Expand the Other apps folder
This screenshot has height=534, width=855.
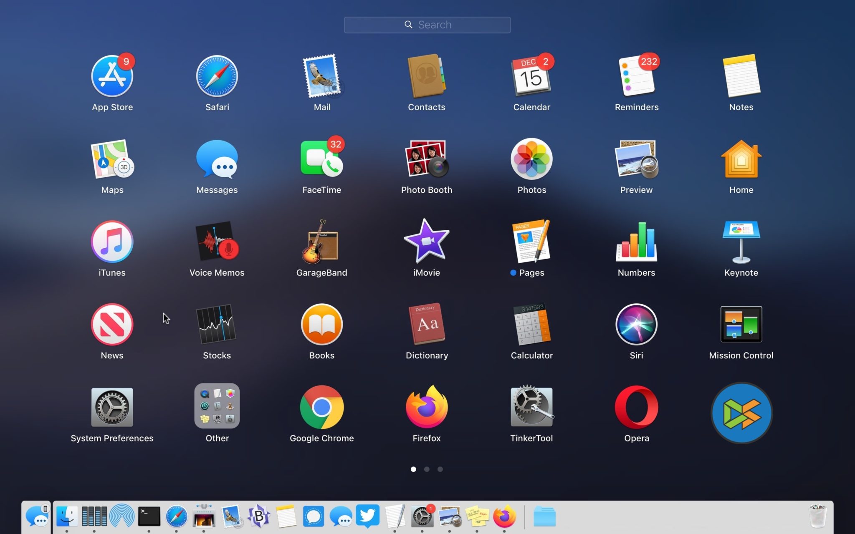click(217, 406)
